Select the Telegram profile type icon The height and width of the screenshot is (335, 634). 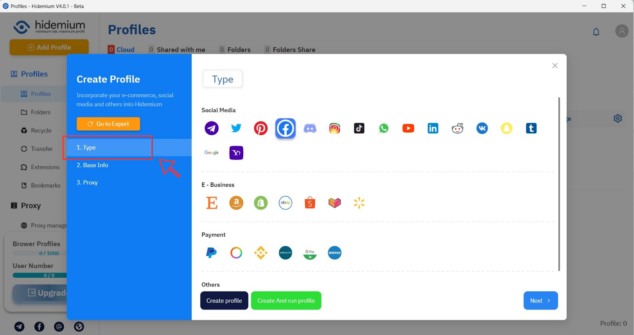tap(212, 128)
